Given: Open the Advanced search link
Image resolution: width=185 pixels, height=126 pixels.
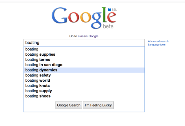Looking at the screenshot, I should pyautogui.click(x=158, y=42).
